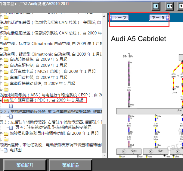
Task: Click the G255 sensor component
Action: coord(129,152)
